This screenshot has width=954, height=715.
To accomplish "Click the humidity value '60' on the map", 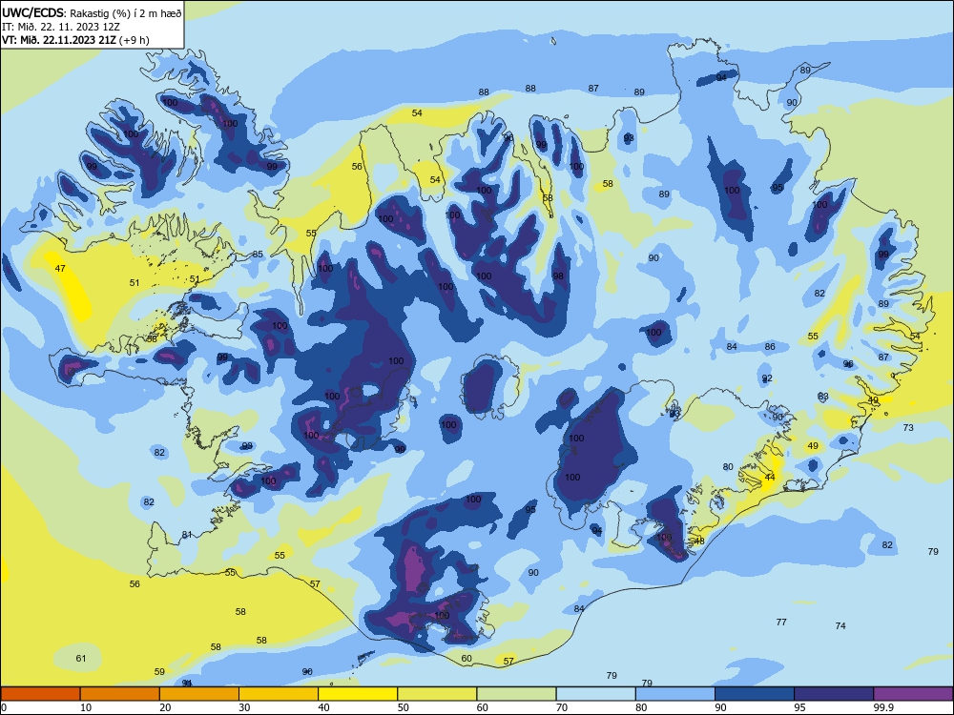I will pos(467,659).
